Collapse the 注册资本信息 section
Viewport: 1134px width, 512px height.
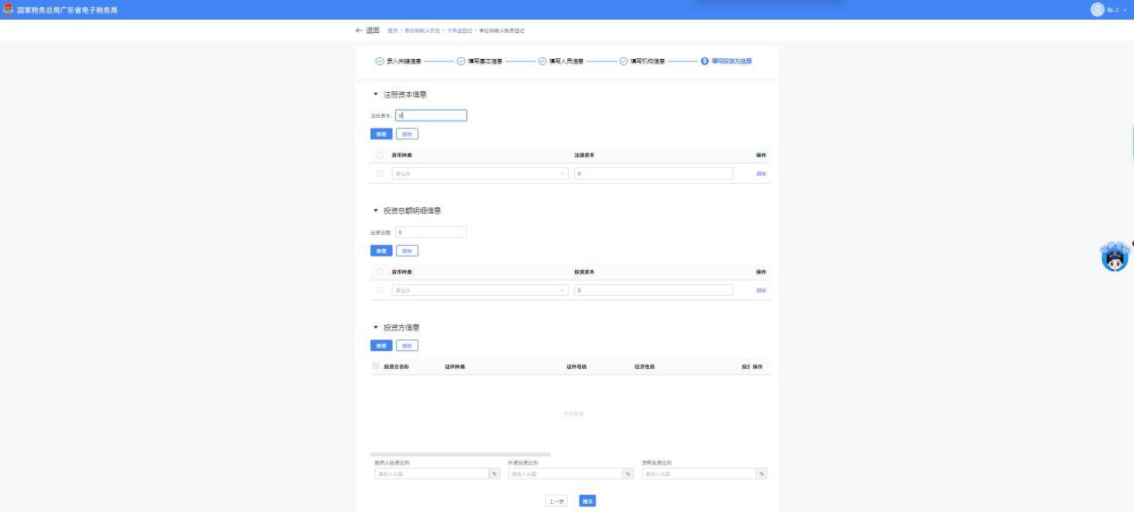(x=376, y=94)
